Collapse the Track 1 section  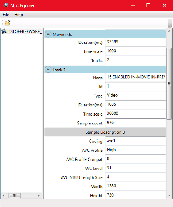(48, 70)
